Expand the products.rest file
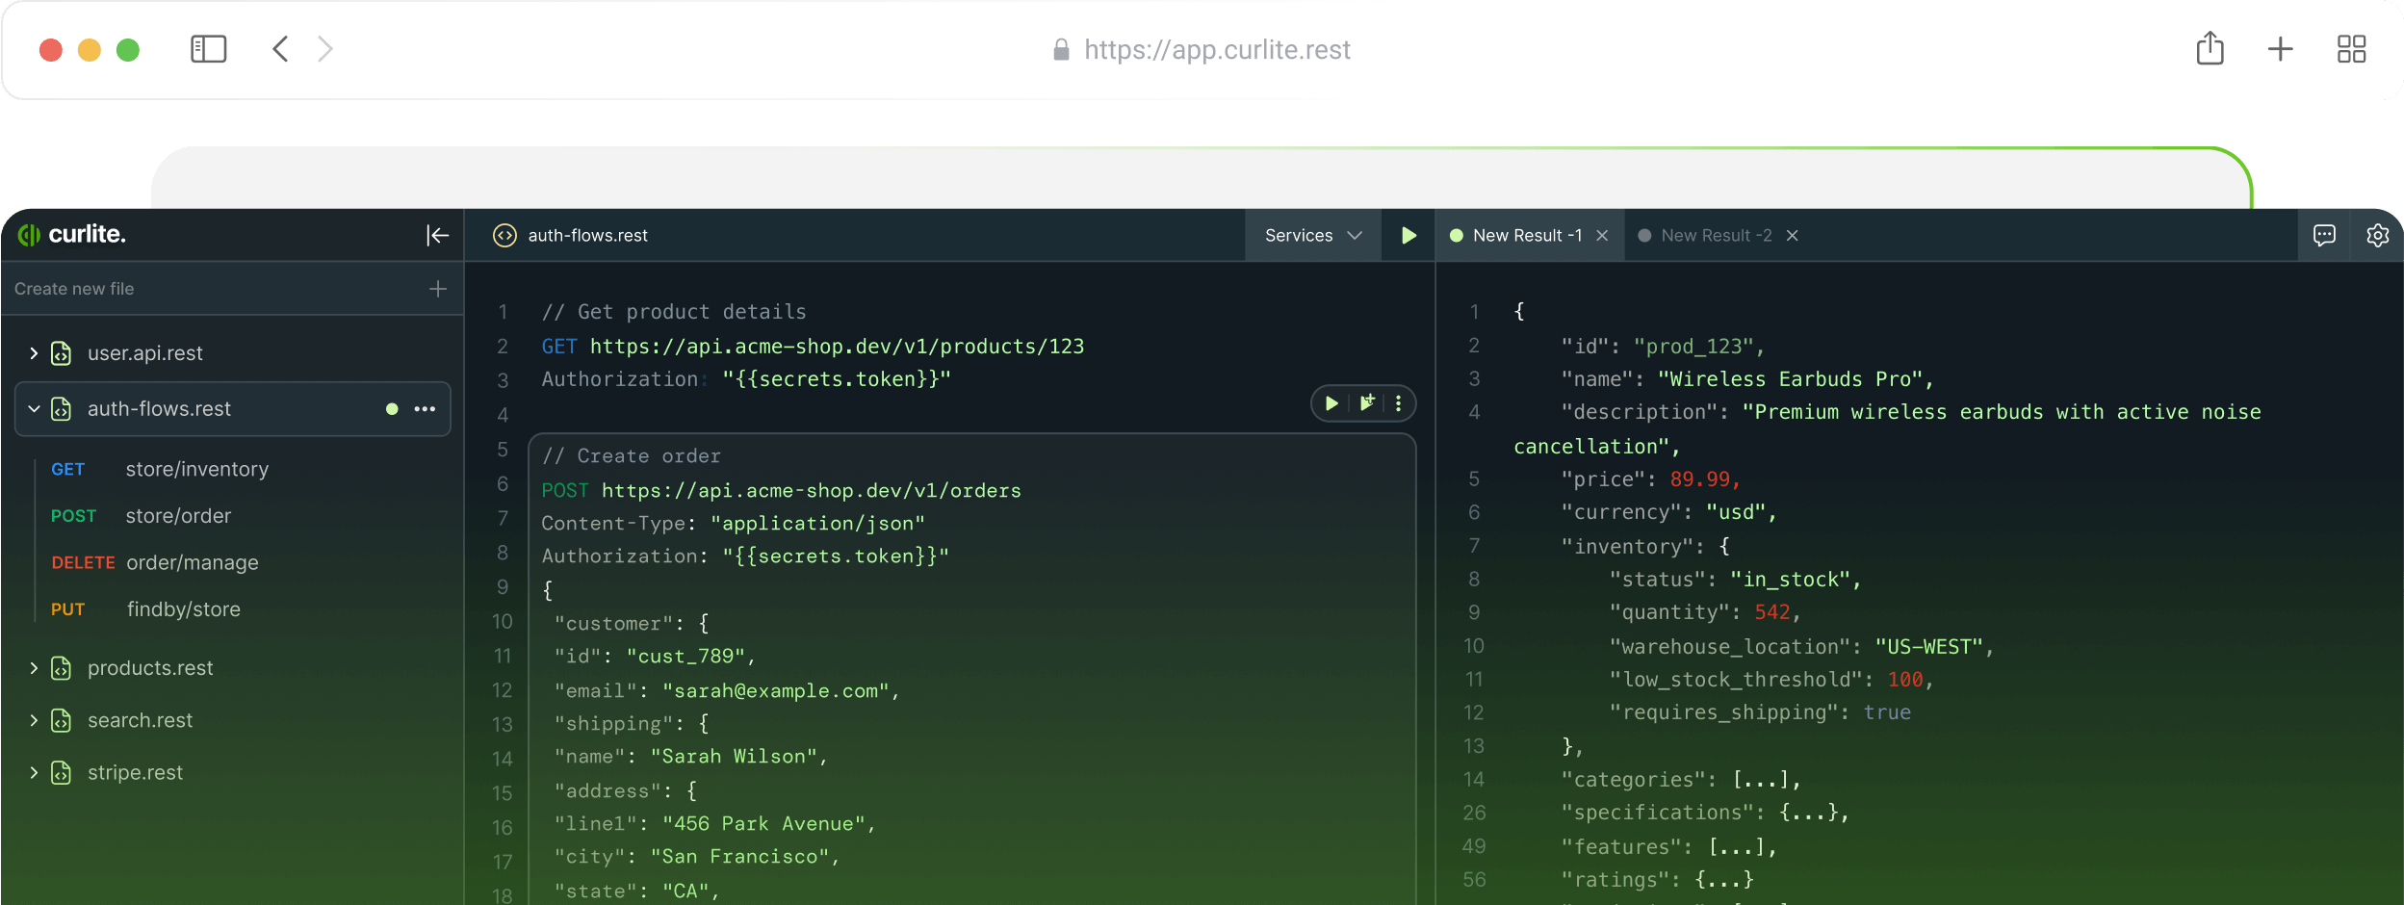 pyautogui.click(x=32, y=667)
